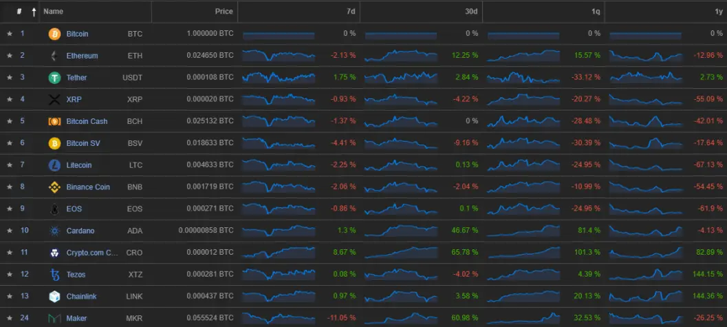
Task: Click the CRO ticker symbol
Action: [x=134, y=253]
